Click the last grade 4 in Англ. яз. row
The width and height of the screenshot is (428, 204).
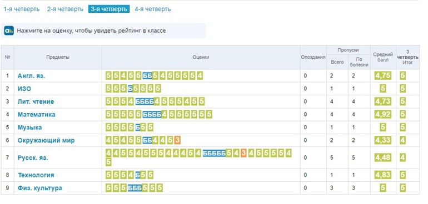200,76
